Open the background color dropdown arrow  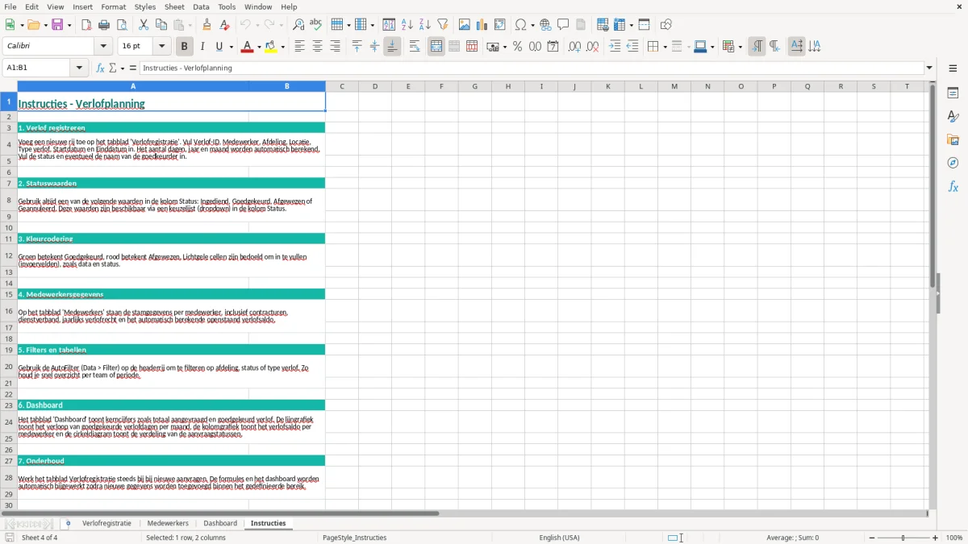(282, 47)
